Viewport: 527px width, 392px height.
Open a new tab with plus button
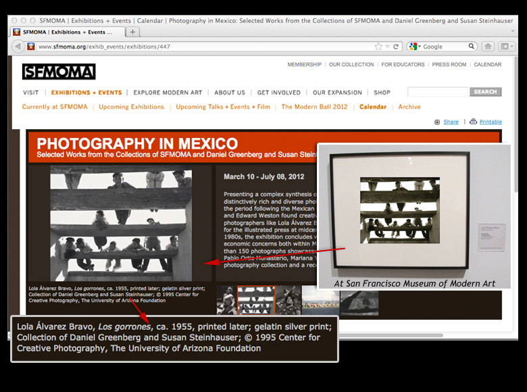[132, 32]
